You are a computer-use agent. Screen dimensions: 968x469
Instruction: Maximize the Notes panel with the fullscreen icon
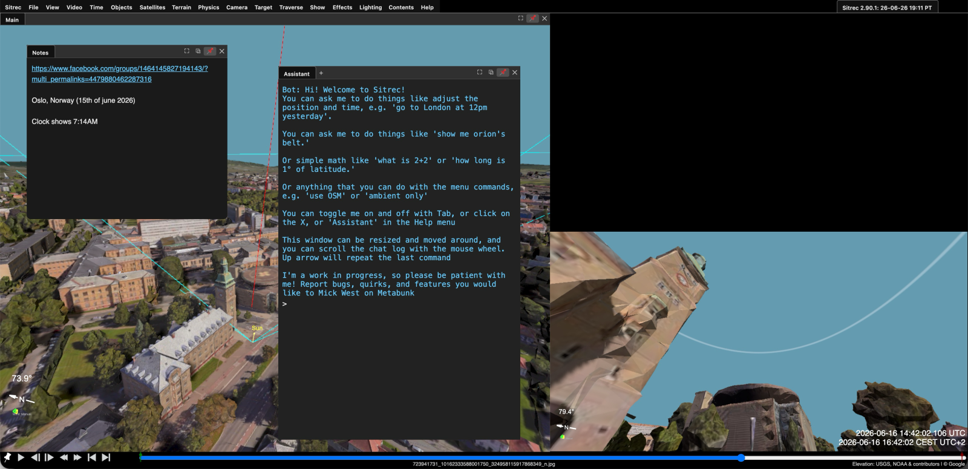pyautogui.click(x=187, y=51)
